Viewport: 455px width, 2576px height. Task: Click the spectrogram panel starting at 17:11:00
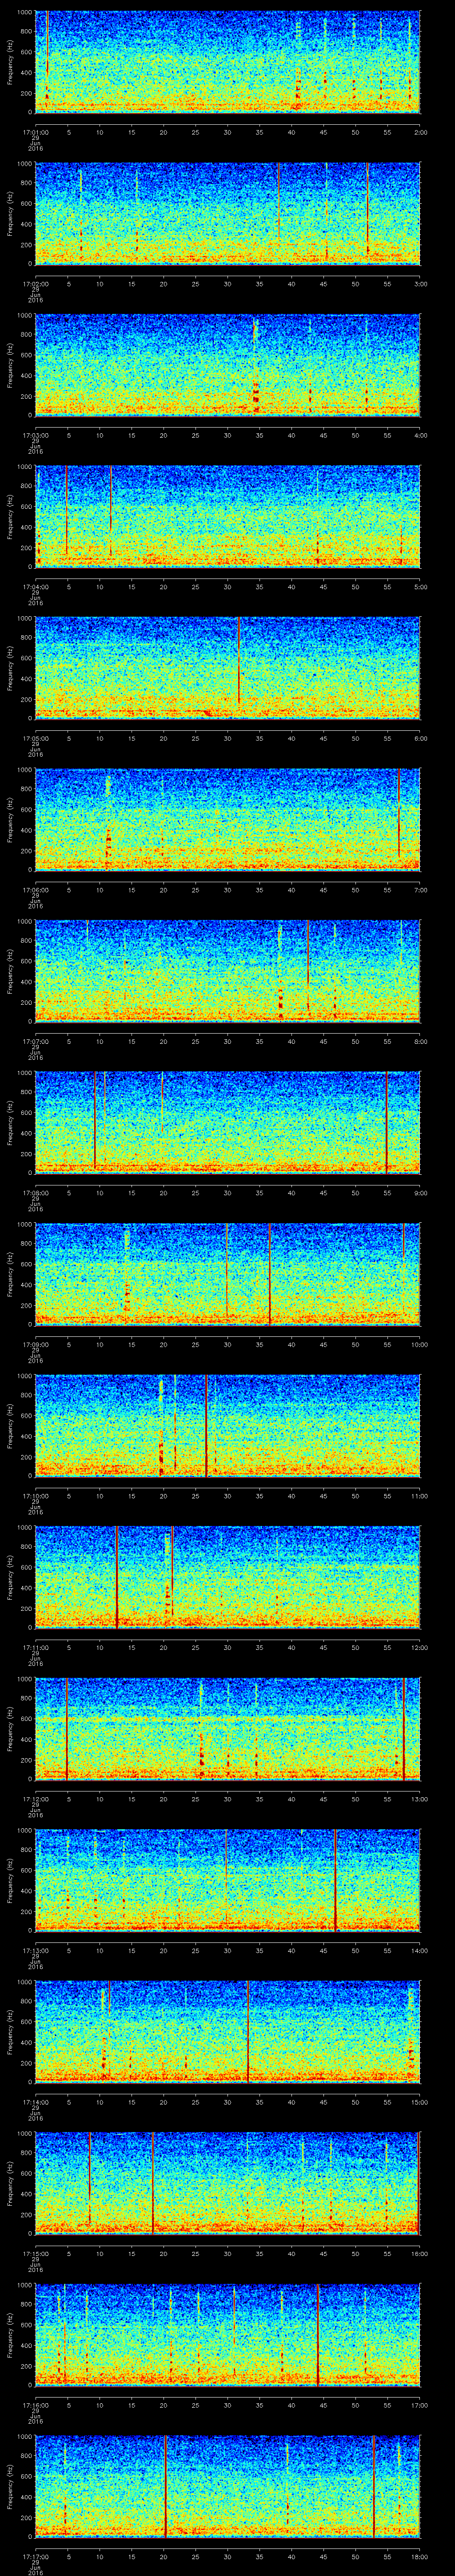click(x=228, y=1577)
